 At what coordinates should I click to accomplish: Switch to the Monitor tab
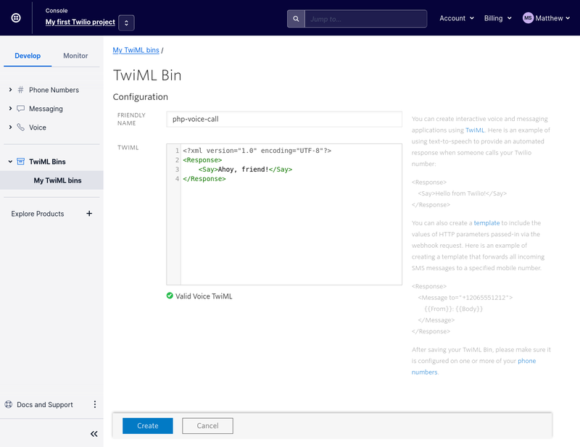[75, 56]
